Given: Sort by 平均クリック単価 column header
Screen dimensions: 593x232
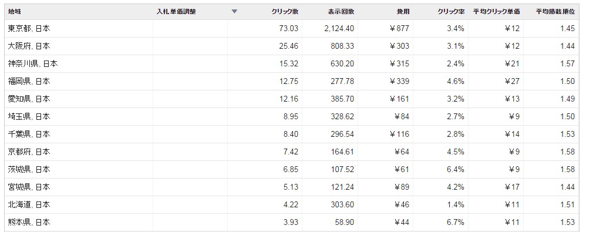Looking at the screenshot, I should click(x=496, y=12).
